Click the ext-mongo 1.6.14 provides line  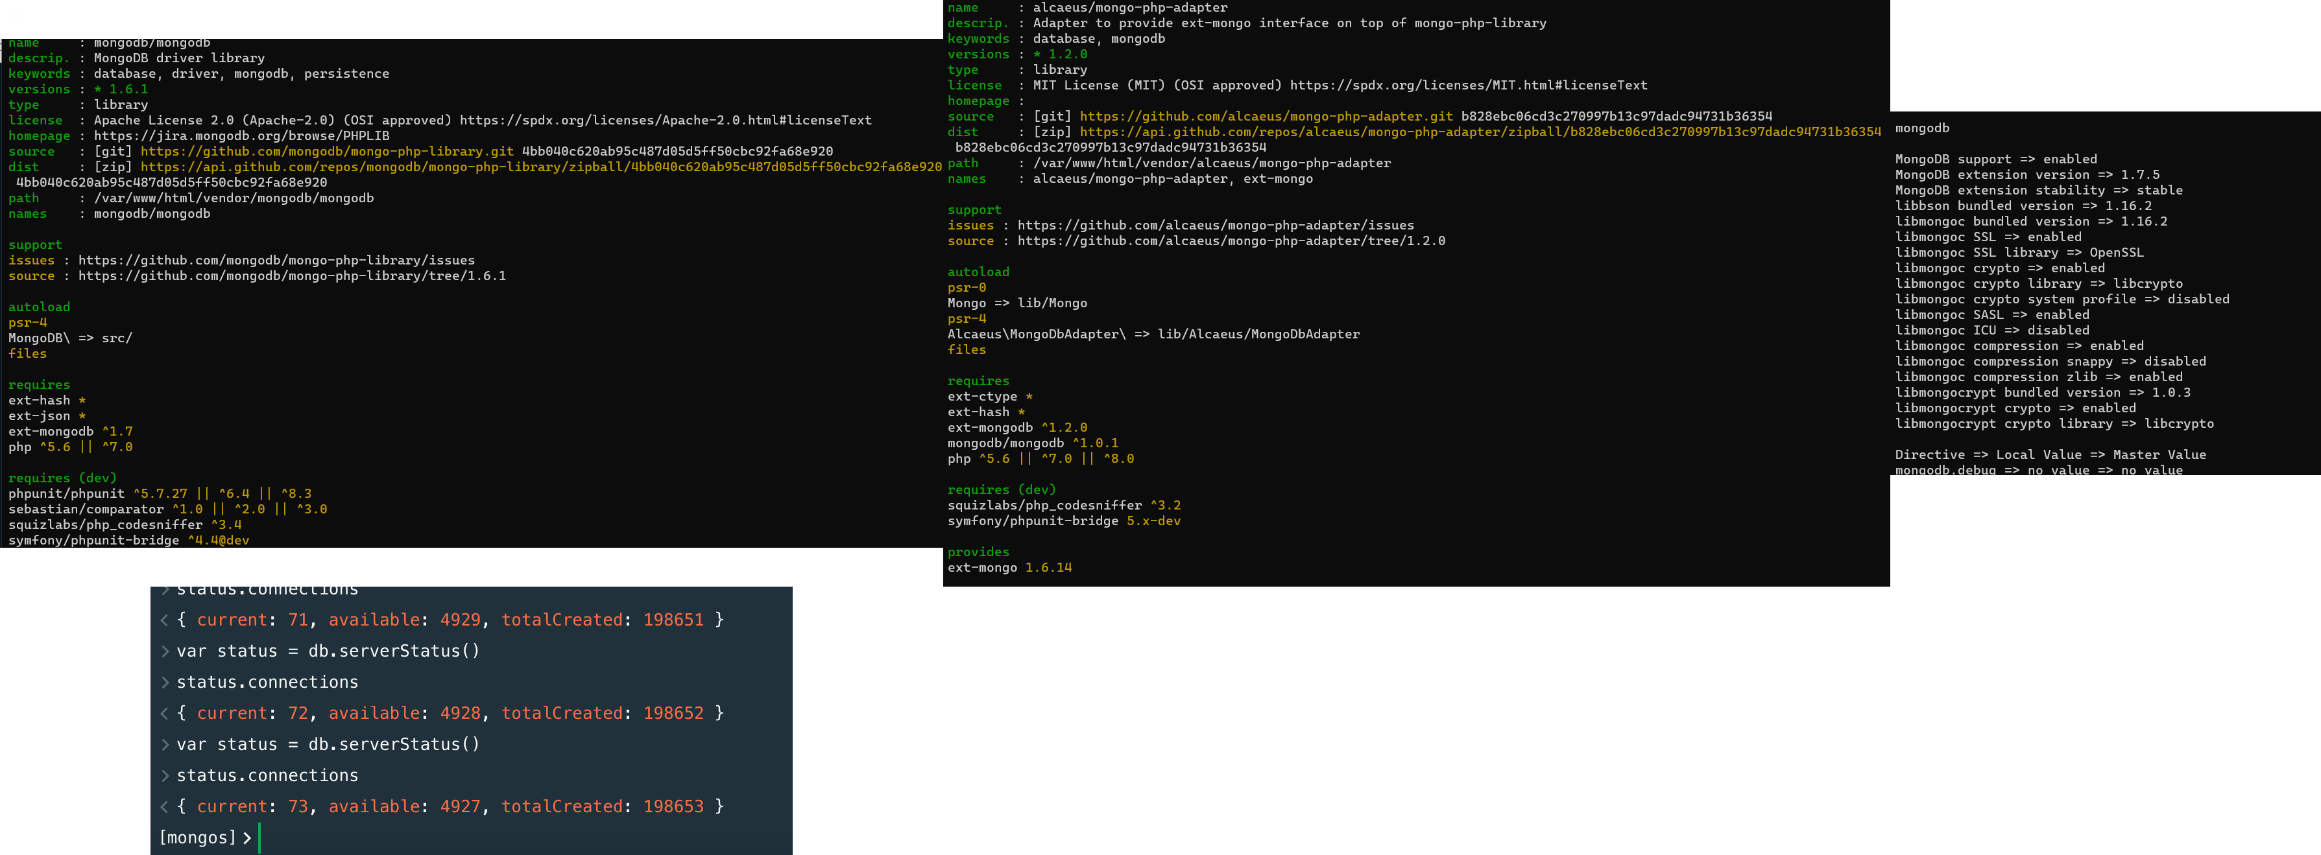click(1009, 568)
